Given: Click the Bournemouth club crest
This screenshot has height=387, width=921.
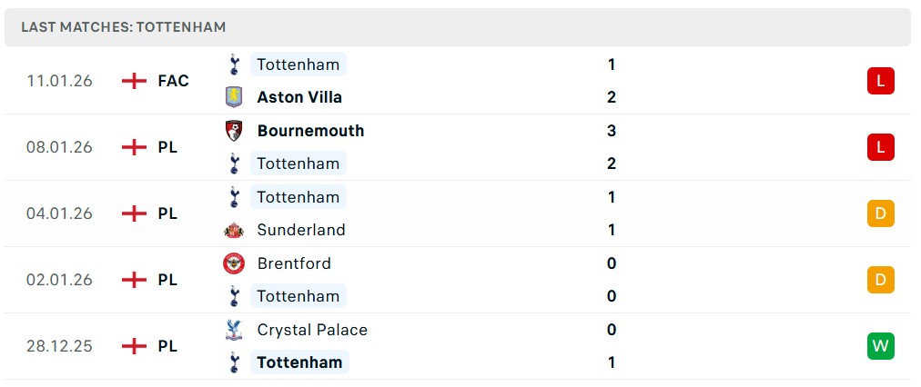Looking at the screenshot, I should (234, 131).
